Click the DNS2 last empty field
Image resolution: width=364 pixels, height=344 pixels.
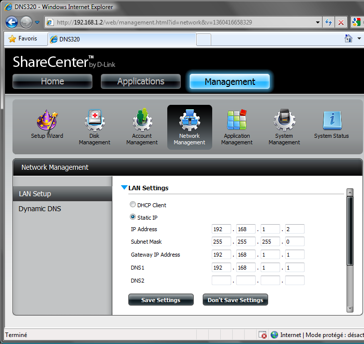tap(295, 281)
